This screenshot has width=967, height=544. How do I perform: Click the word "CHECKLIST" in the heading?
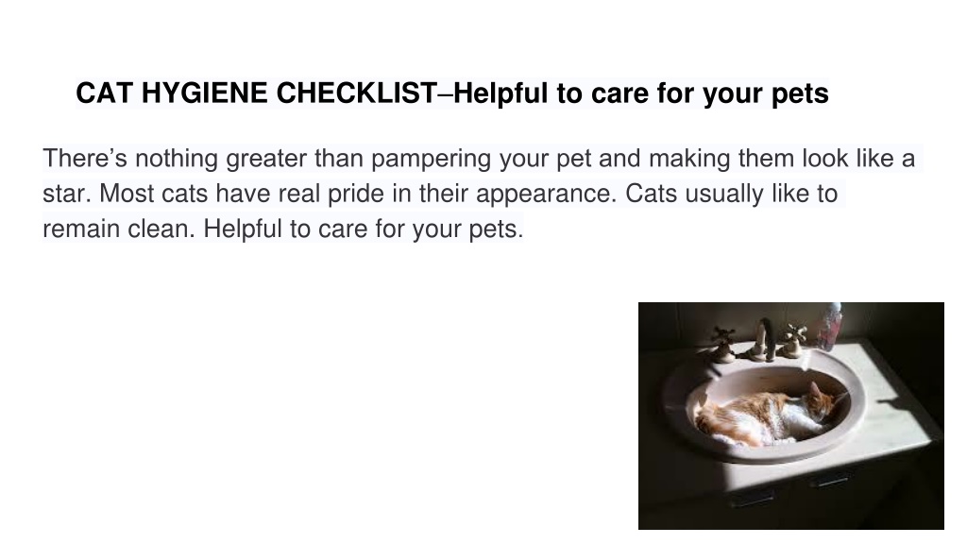tap(356, 93)
